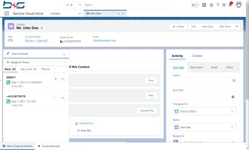This screenshot has width=249, height=150.
Task: Open the Salesforce Help question mark
Action: pyautogui.click(x=218, y=5)
